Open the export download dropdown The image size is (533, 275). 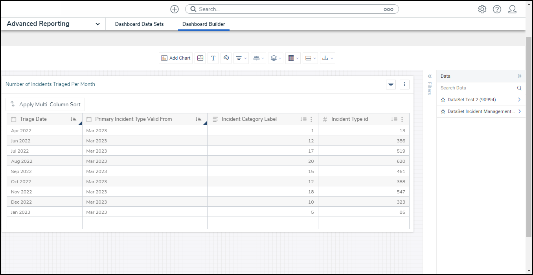click(x=327, y=58)
